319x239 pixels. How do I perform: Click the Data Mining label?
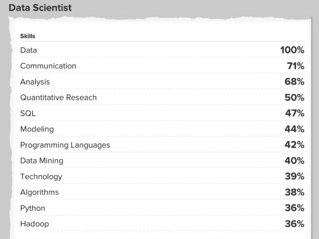click(x=41, y=160)
